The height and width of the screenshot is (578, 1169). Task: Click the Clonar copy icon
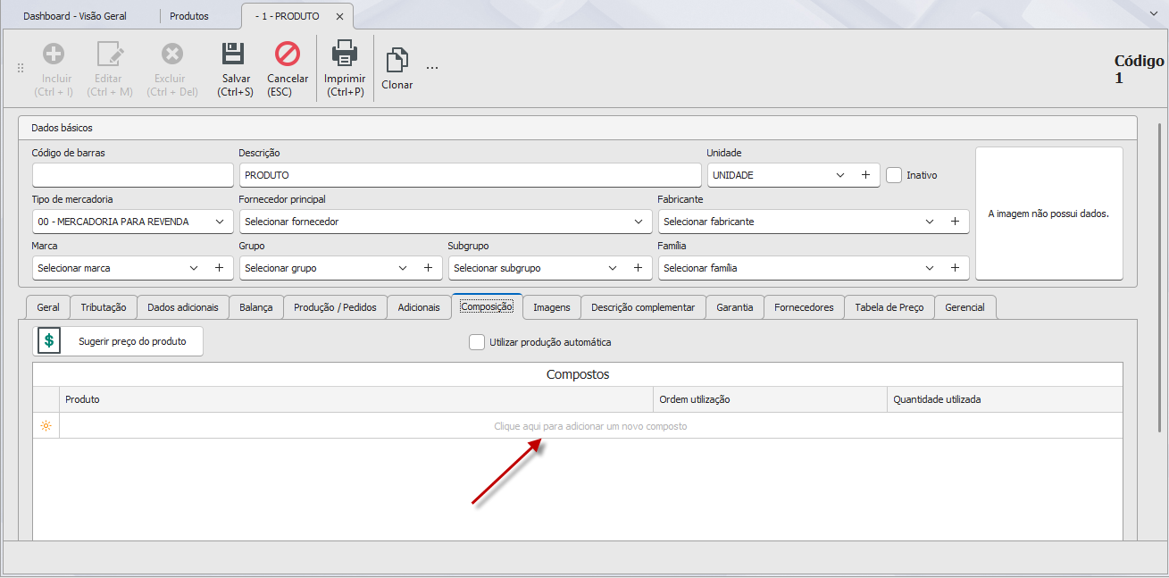397,61
